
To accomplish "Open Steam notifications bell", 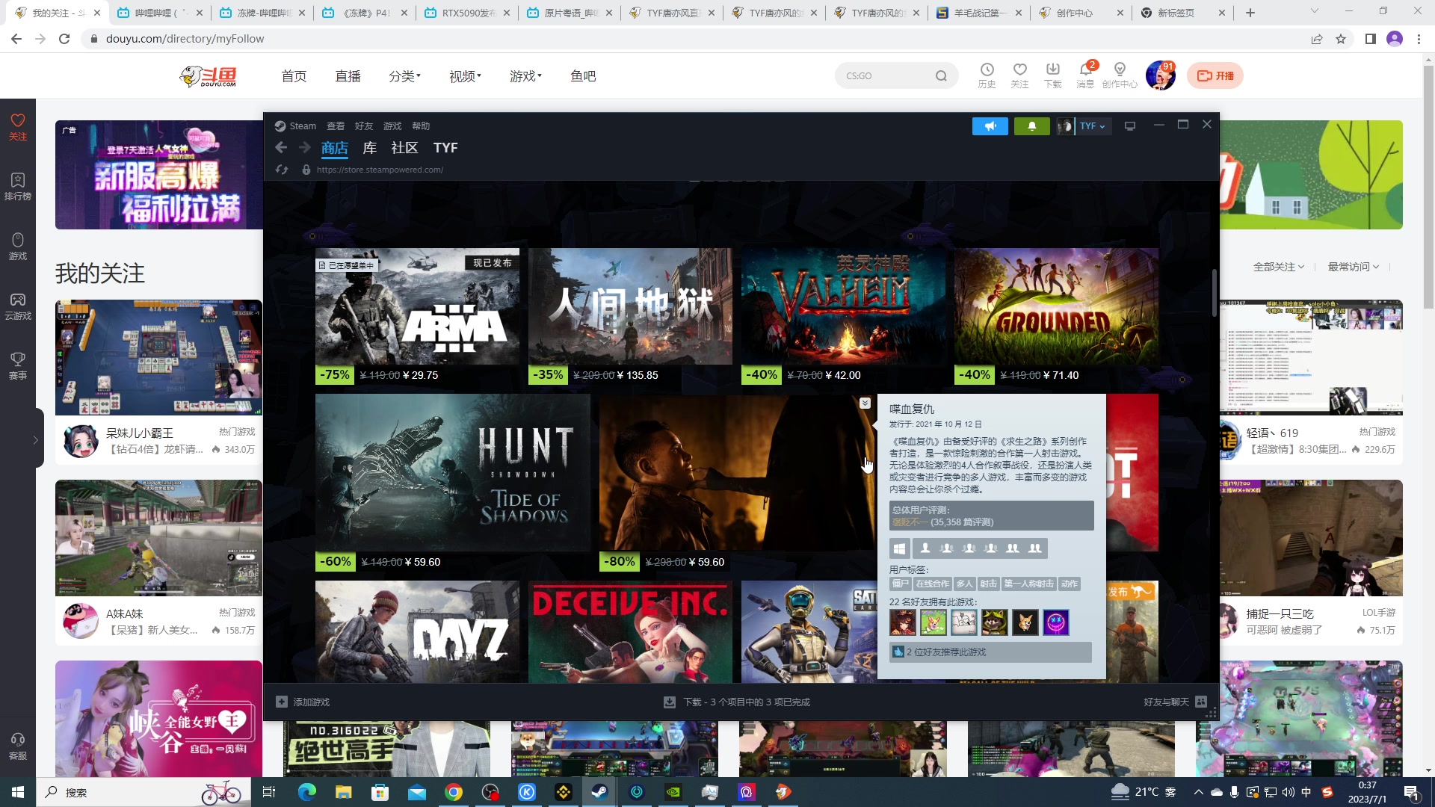I will point(1031,126).
